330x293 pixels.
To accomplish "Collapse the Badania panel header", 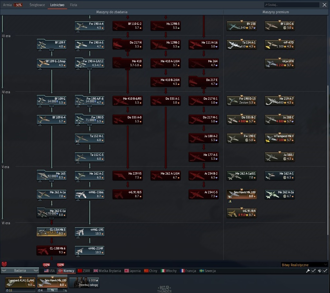I will [20, 270].
